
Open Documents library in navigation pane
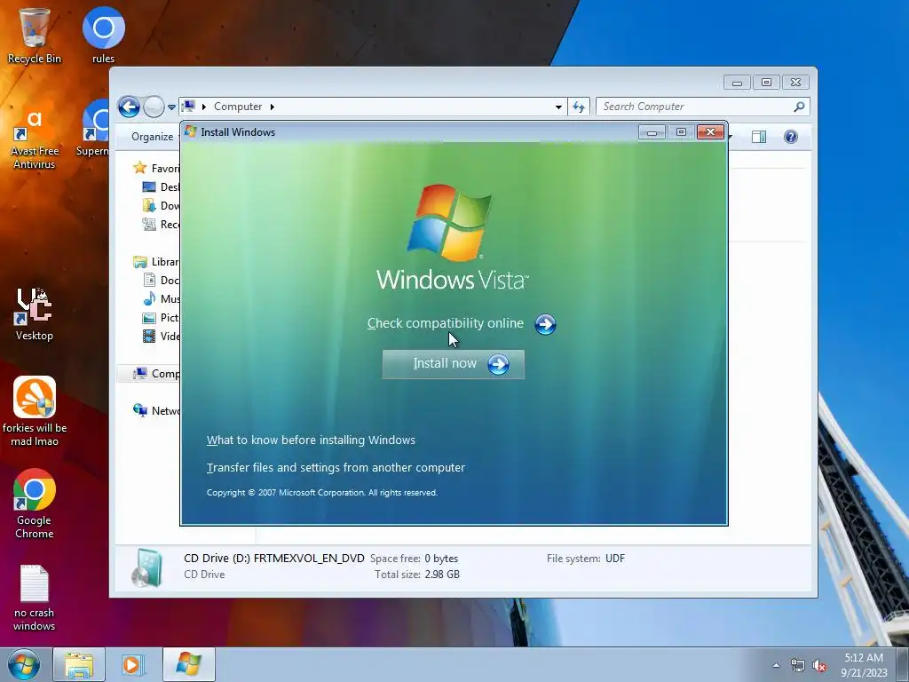coord(162,280)
